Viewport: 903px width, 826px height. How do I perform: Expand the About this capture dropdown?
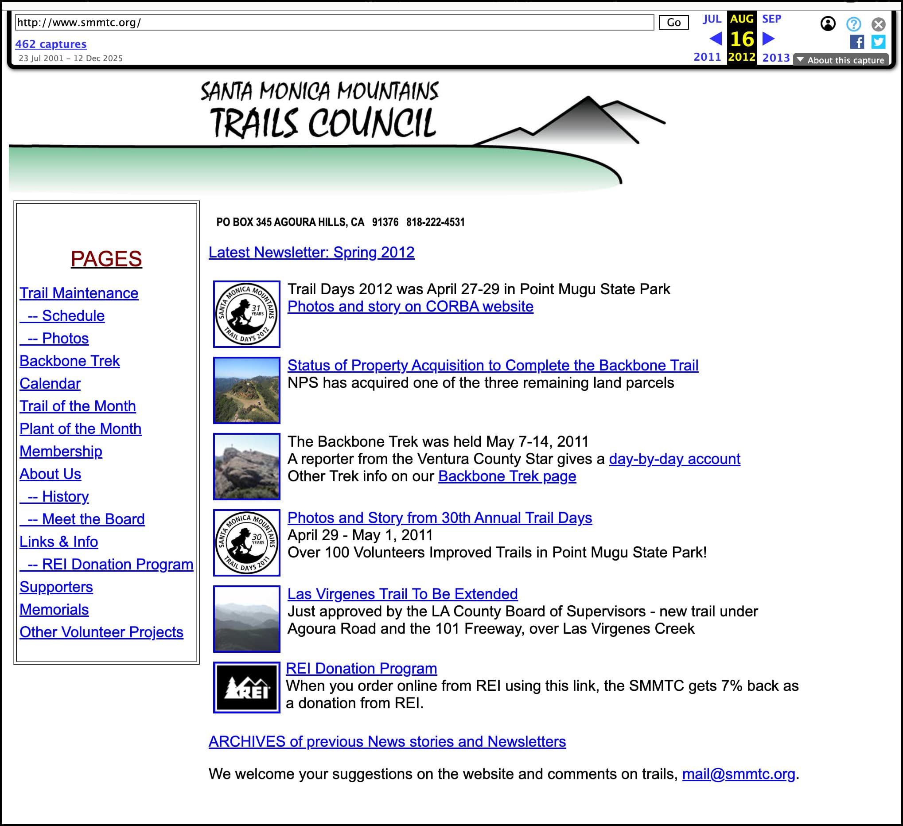coord(840,60)
